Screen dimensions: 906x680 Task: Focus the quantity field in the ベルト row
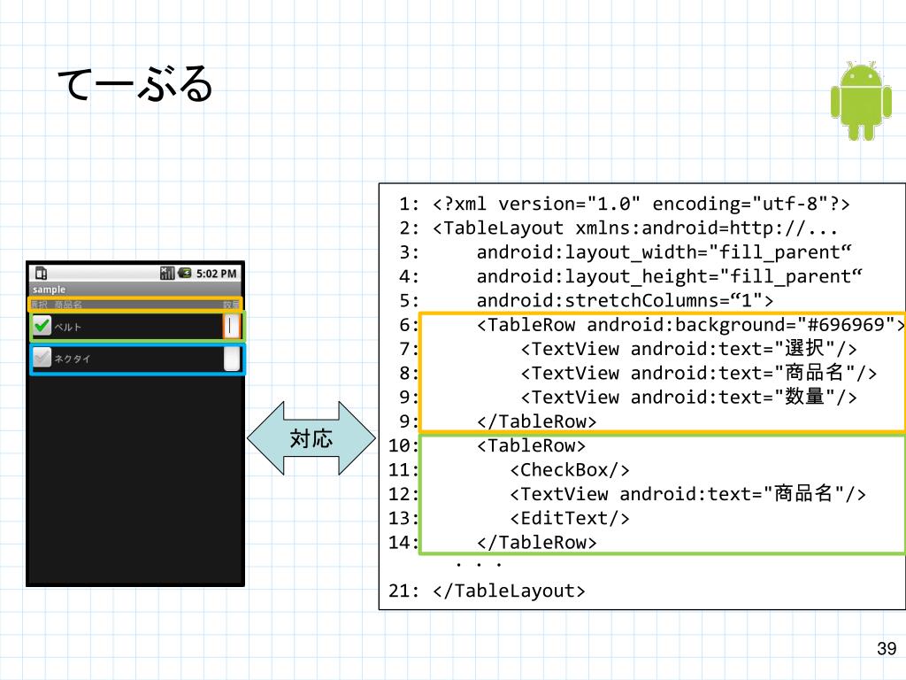(231, 326)
